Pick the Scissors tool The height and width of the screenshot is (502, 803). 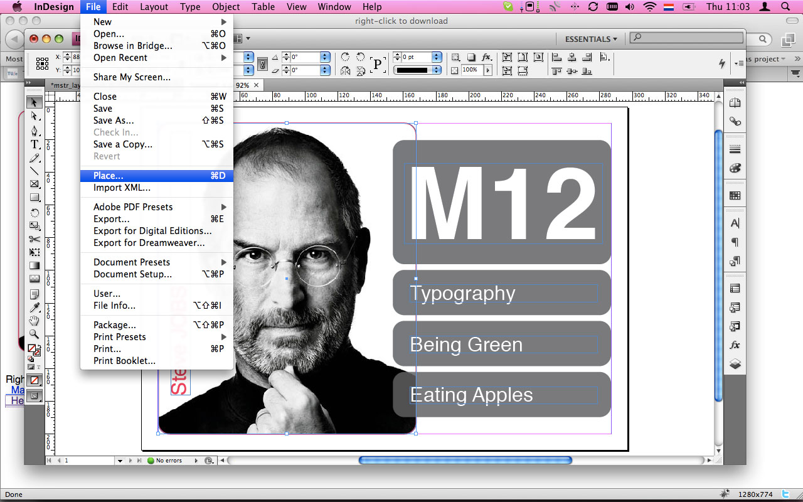[x=35, y=239]
